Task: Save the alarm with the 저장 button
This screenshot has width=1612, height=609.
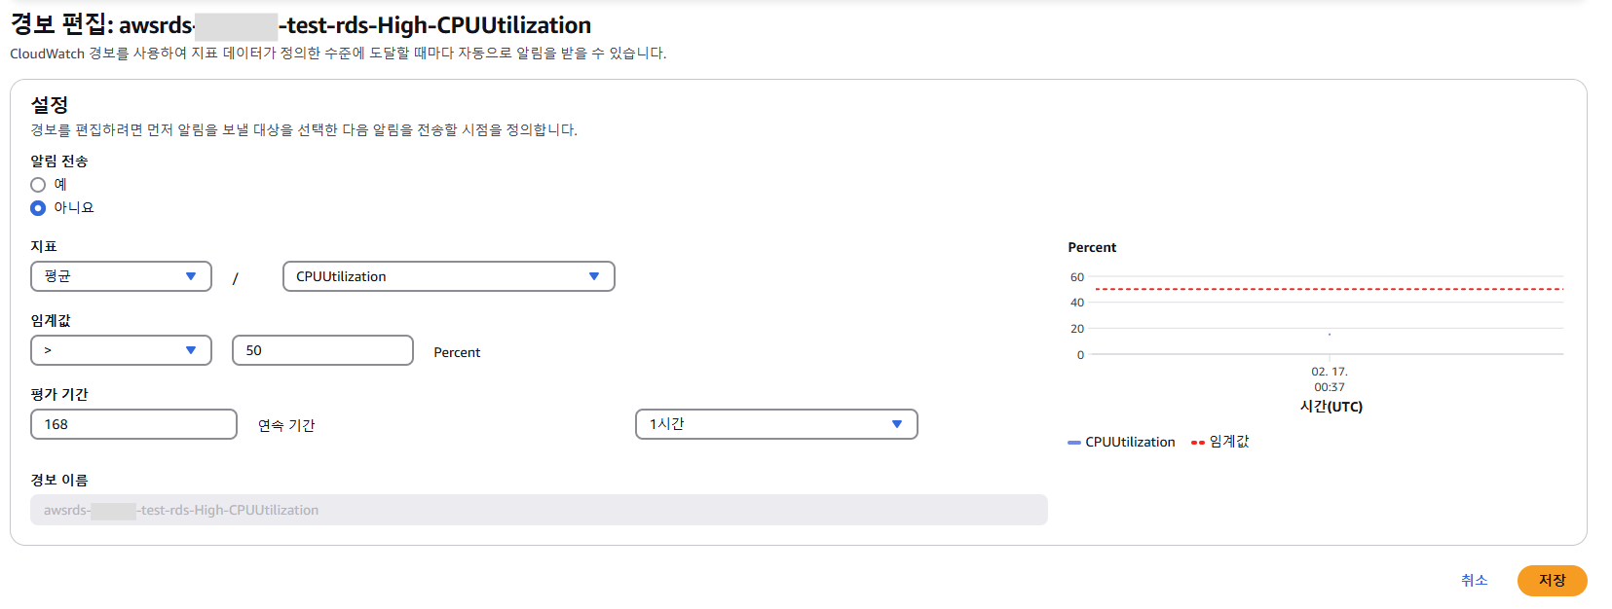Action: click(x=1552, y=581)
